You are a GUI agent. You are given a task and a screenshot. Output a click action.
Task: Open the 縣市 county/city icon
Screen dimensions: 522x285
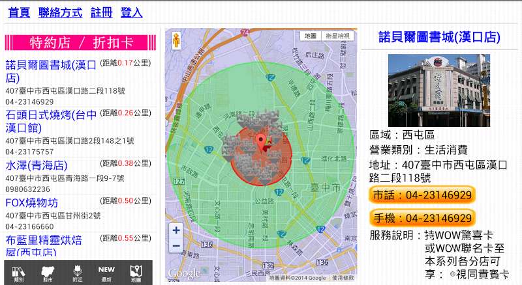pyautogui.click(x=48, y=274)
